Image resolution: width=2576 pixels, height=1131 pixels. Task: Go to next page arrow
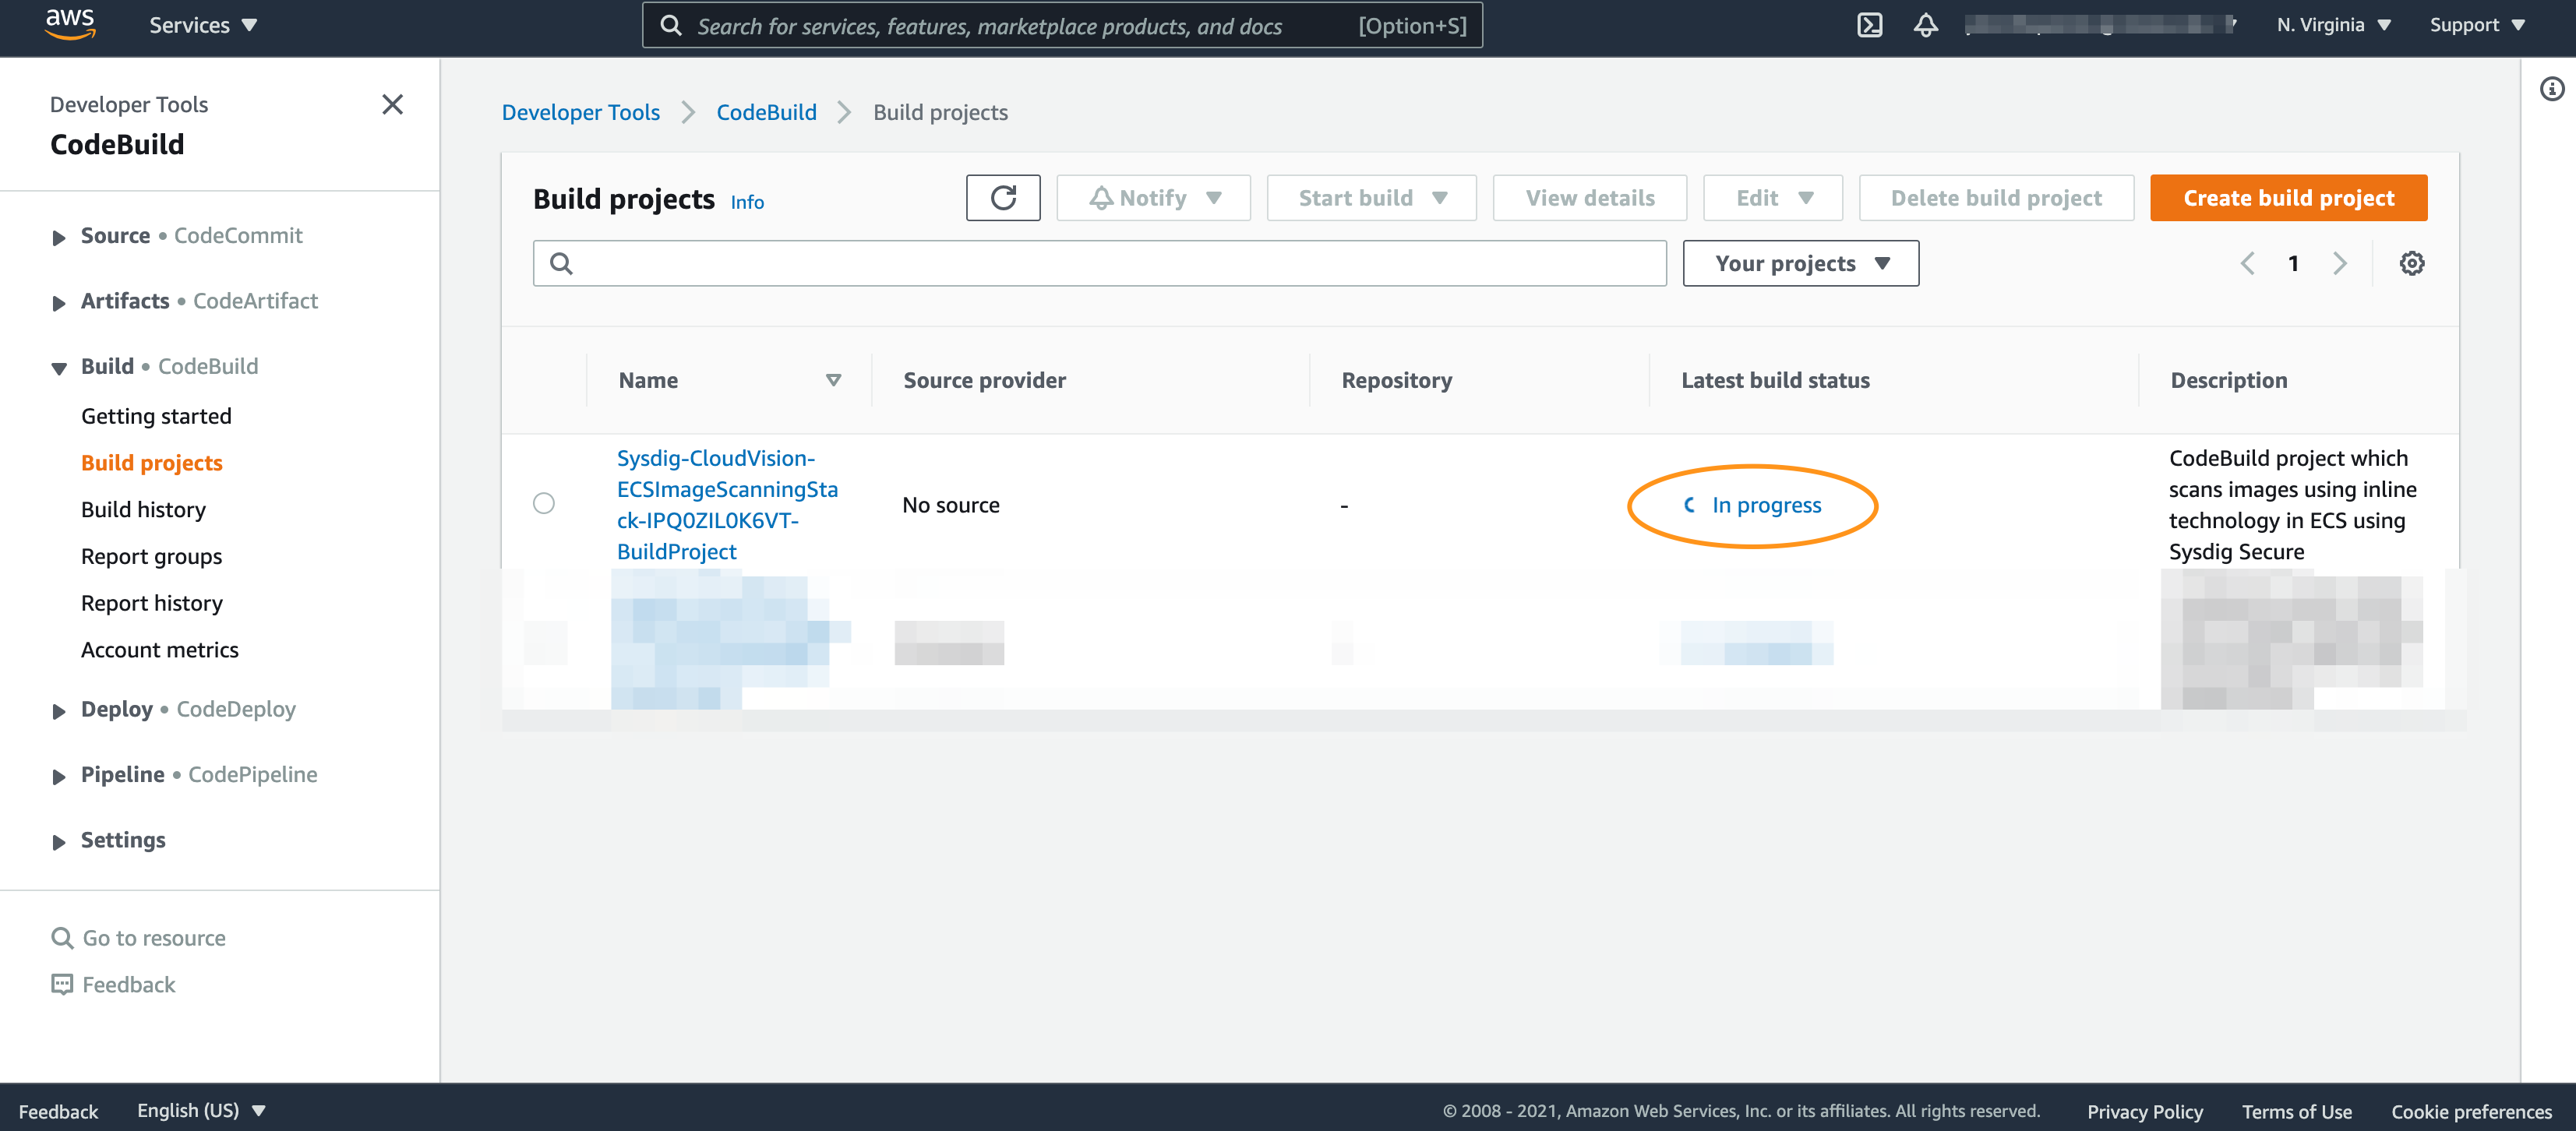pos(2339,263)
